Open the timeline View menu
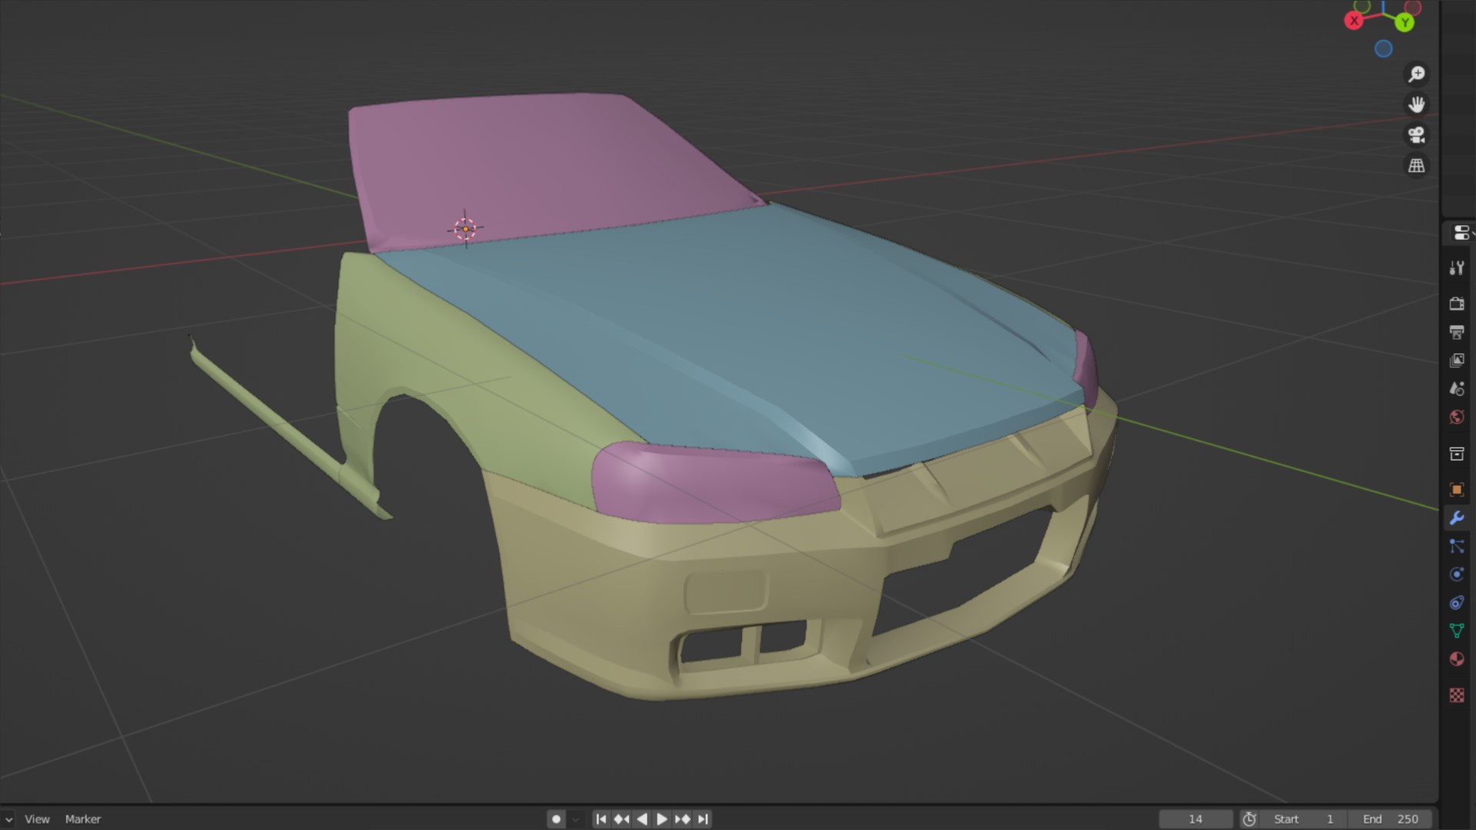Viewport: 1476px width, 830px height. (x=37, y=819)
